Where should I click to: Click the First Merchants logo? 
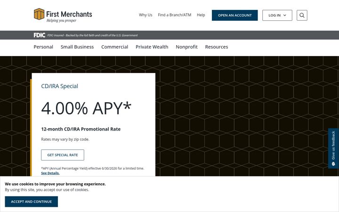pyautogui.click(x=63, y=15)
